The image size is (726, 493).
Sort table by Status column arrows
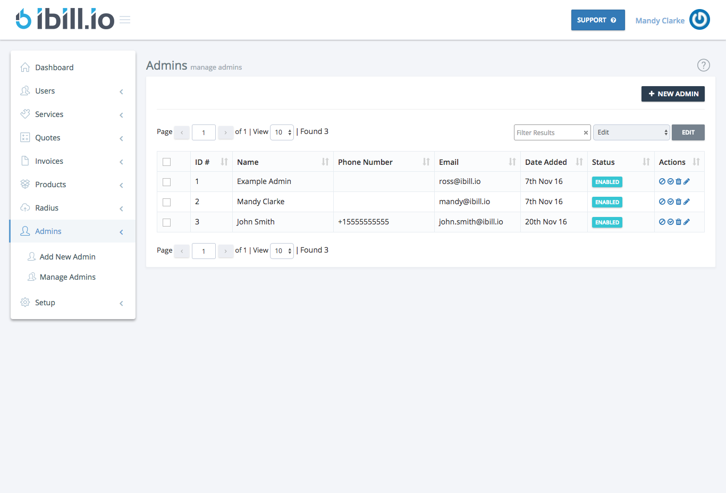point(646,162)
